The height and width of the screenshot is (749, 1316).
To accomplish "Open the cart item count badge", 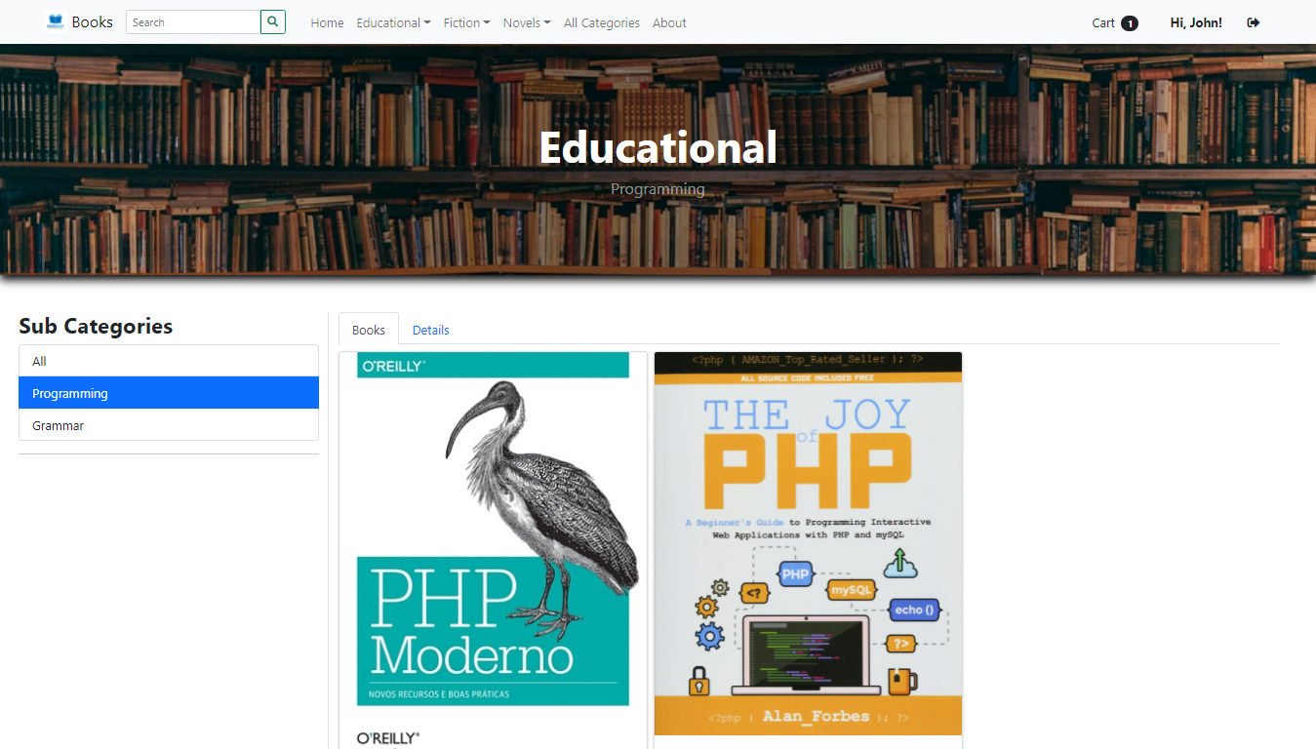I will click(x=1130, y=23).
